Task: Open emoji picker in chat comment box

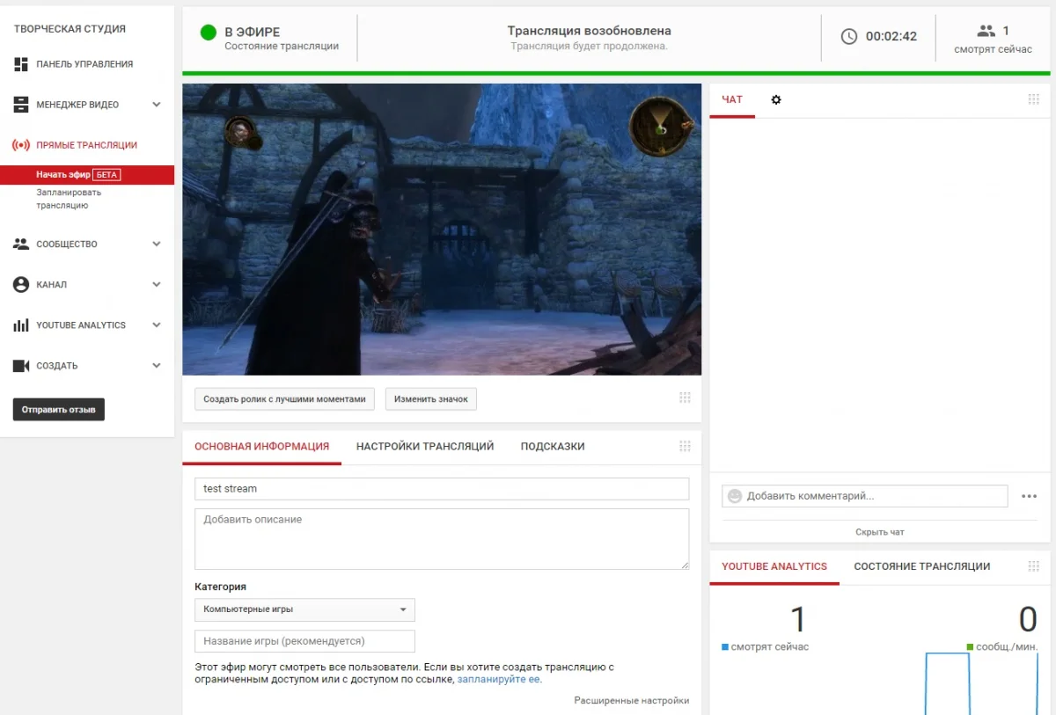Action: pyautogui.click(x=735, y=496)
